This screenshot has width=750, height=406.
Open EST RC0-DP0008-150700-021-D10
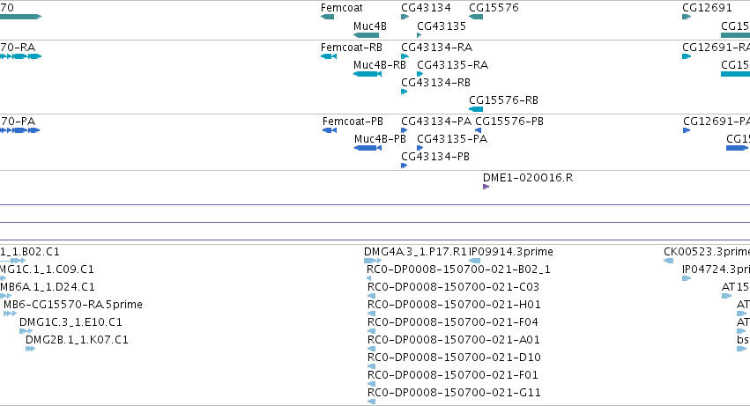[454, 358]
